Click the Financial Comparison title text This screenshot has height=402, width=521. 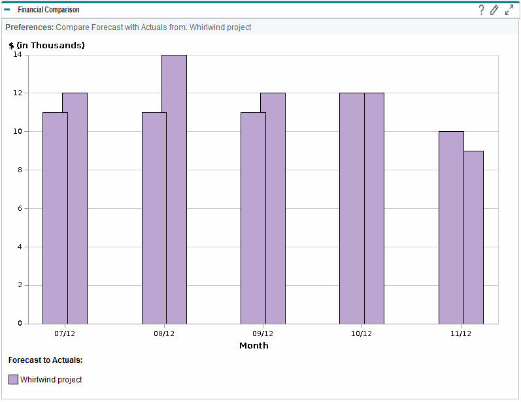click(48, 10)
